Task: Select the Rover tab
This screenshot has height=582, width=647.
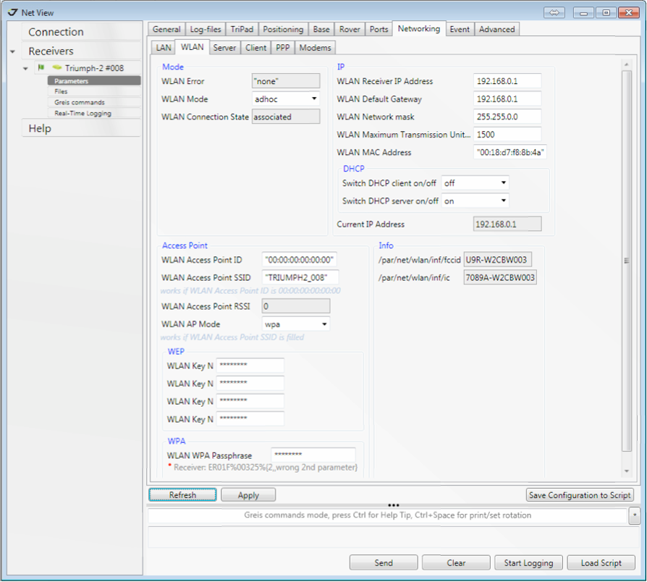Action: click(350, 29)
